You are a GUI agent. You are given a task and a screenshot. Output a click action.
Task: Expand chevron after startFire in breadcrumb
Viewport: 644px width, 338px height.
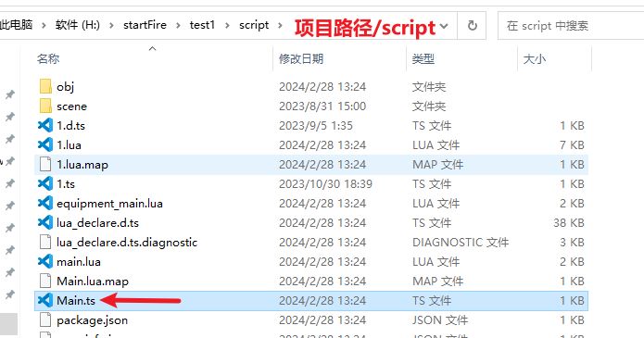click(x=178, y=25)
